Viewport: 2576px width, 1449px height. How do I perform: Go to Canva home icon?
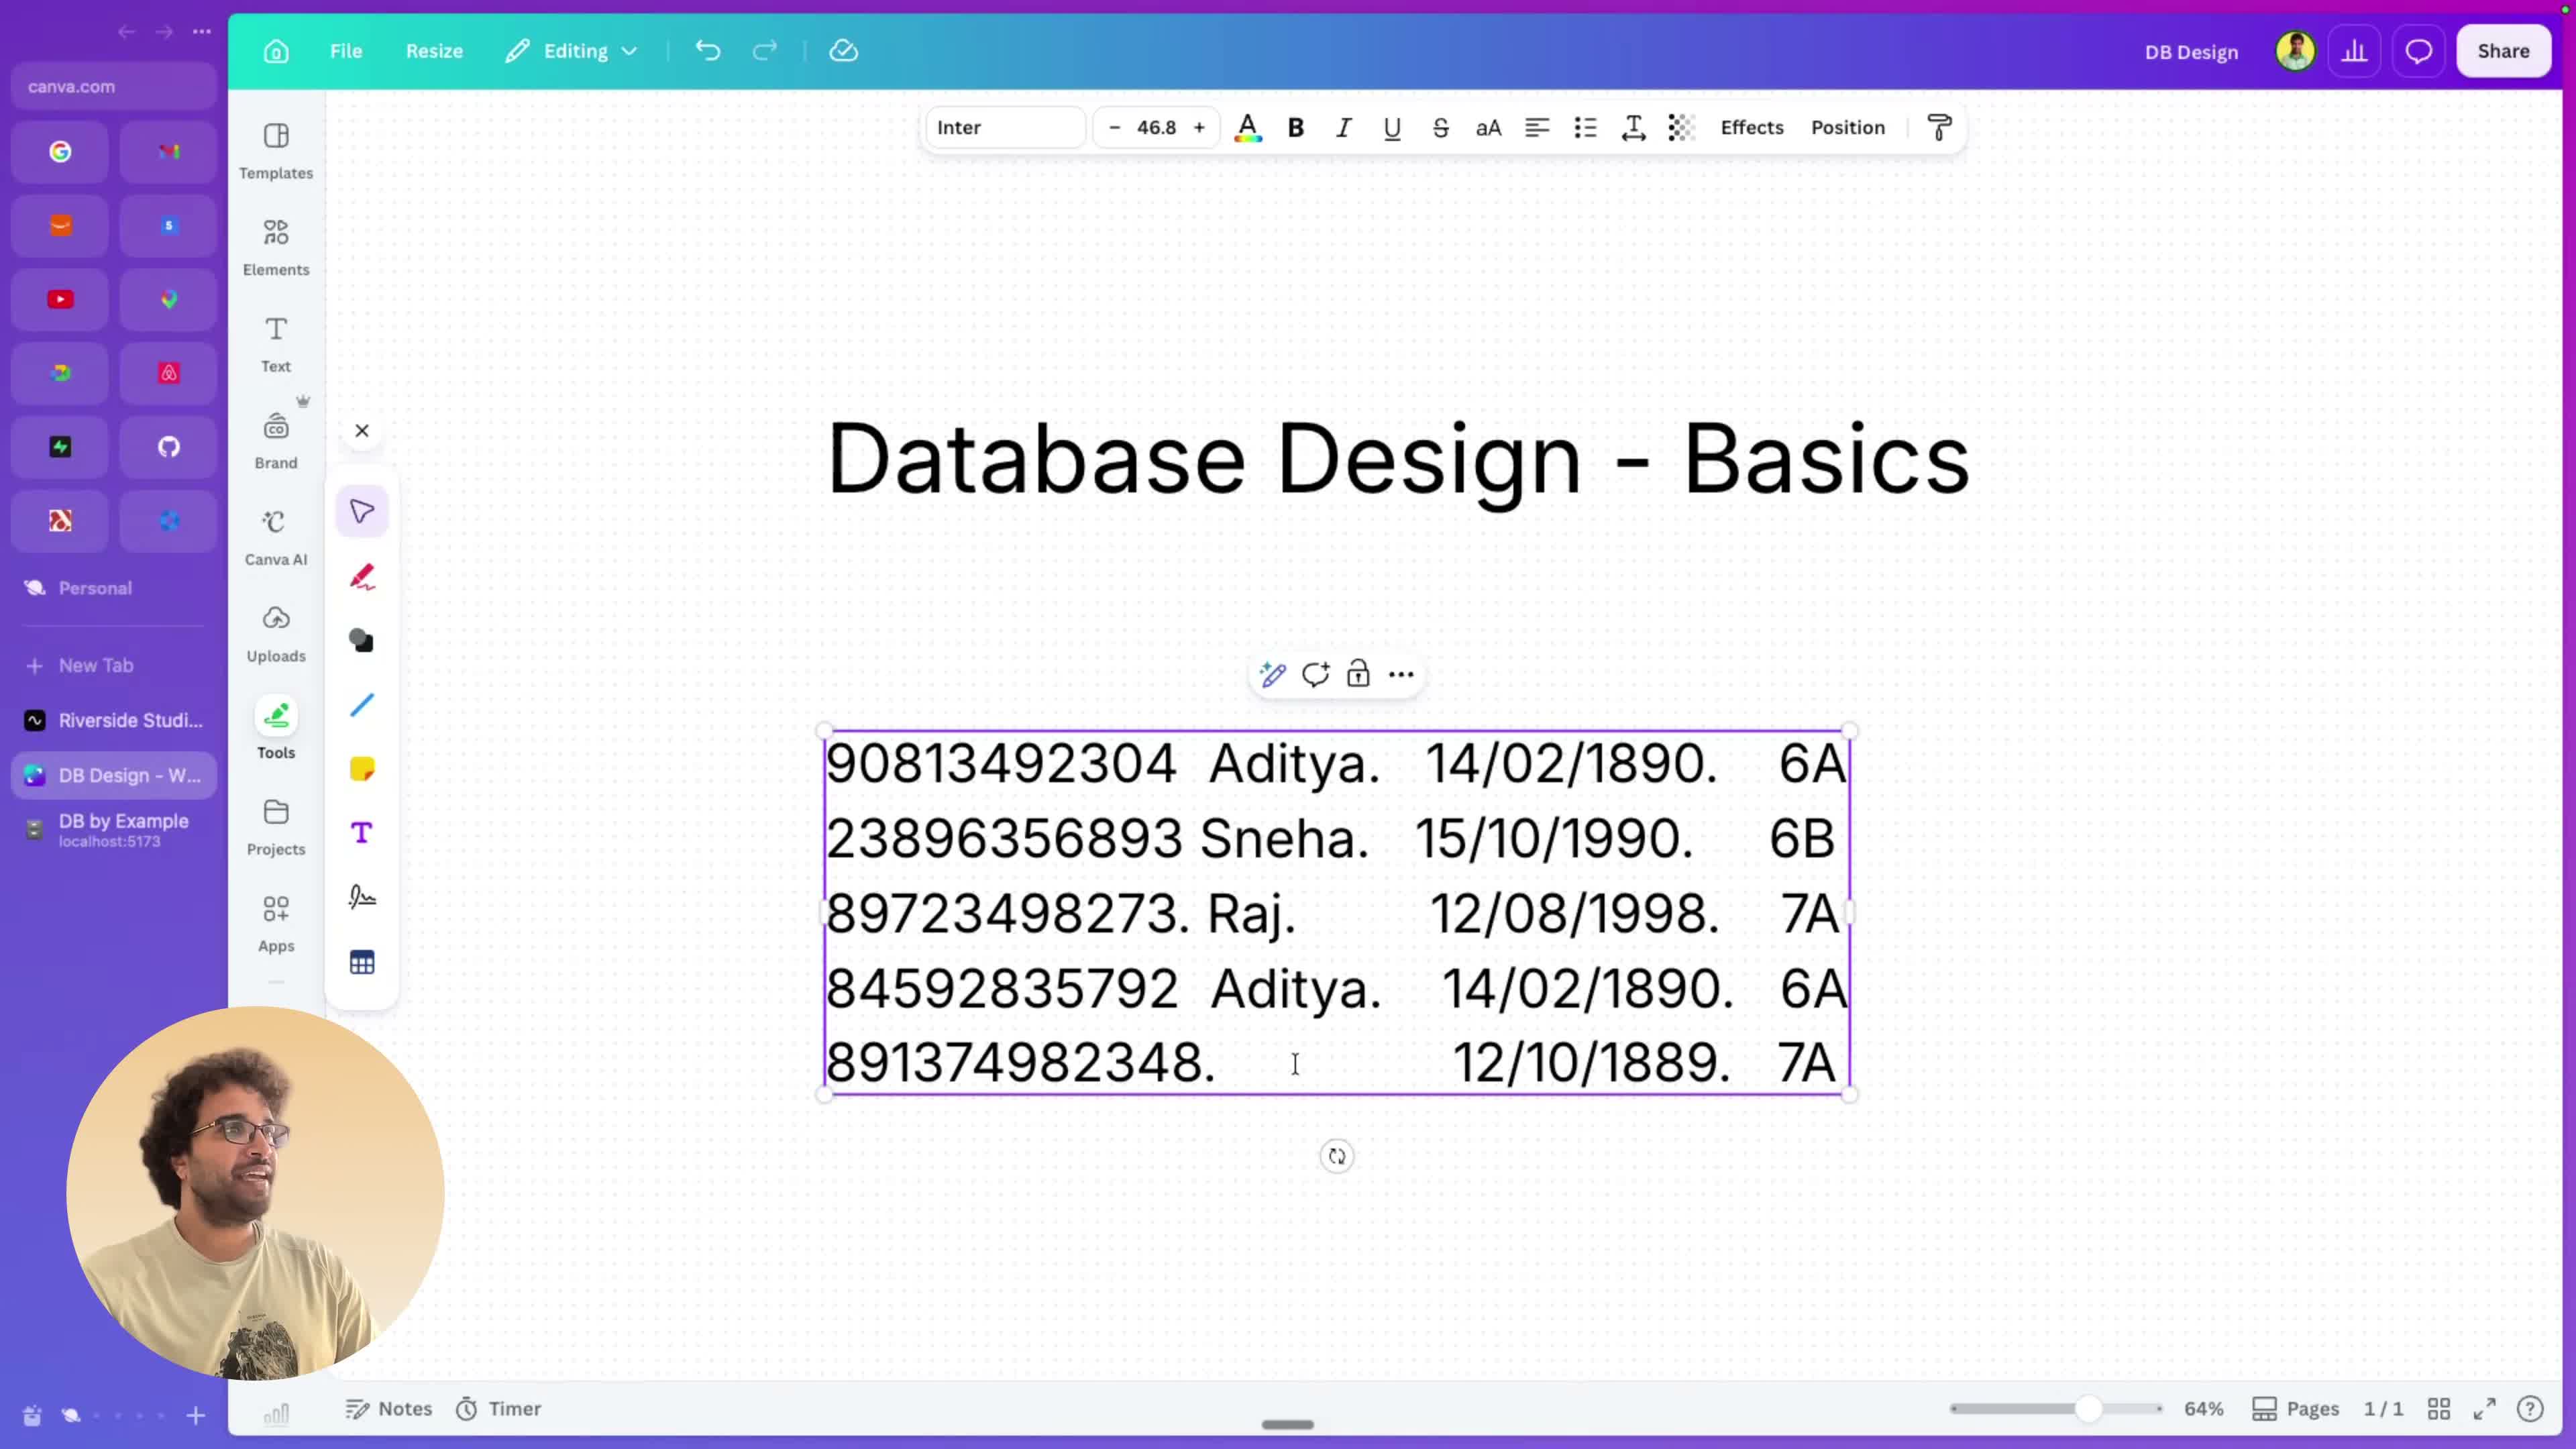click(276, 51)
